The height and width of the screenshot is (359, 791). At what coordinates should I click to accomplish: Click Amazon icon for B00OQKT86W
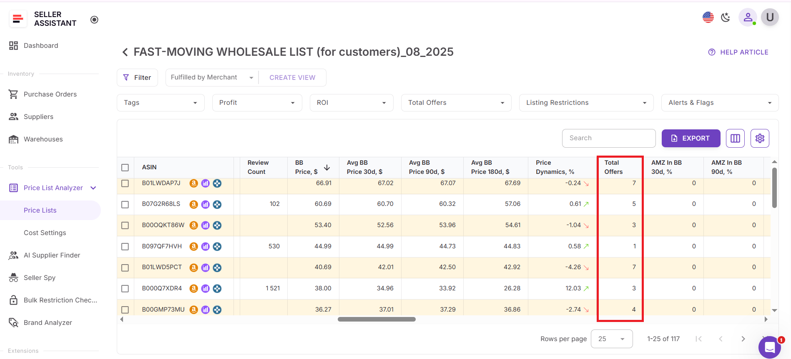point(193,225)
